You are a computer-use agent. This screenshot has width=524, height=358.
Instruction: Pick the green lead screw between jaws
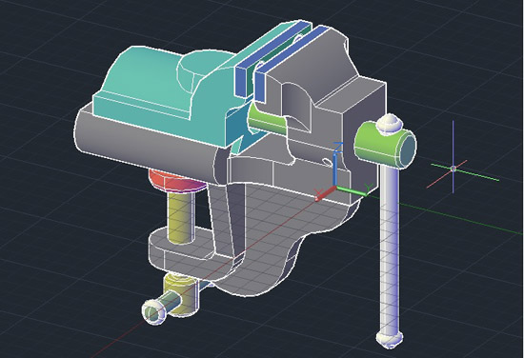[268, 120]
